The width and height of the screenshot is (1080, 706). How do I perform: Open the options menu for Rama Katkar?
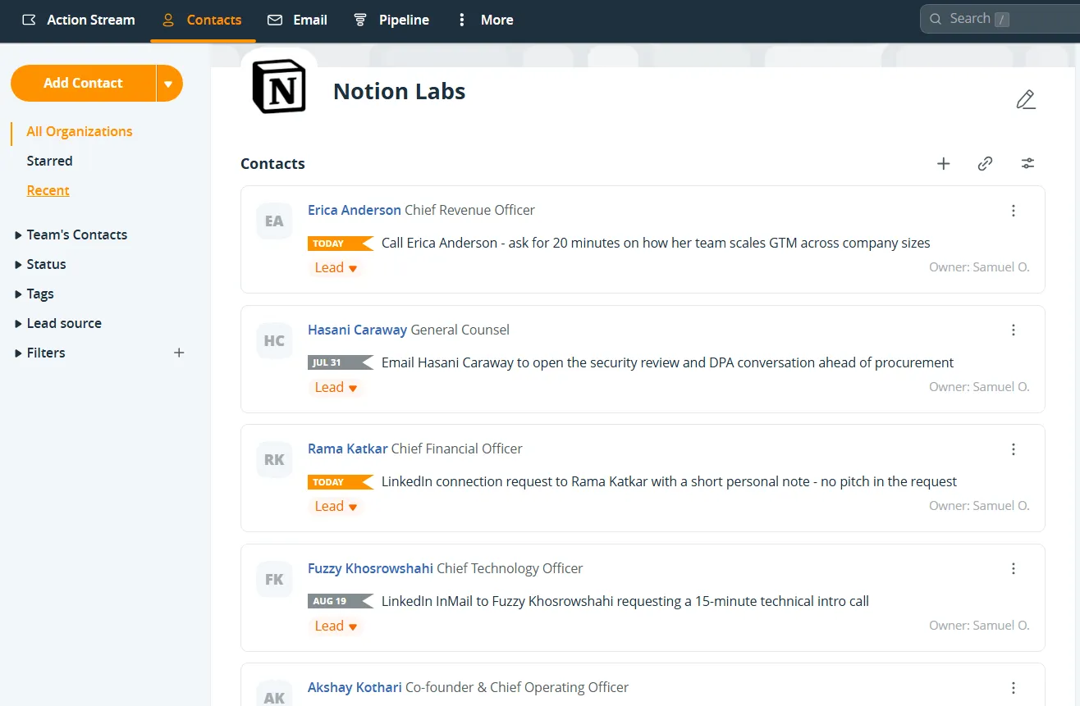(1014, 449)
